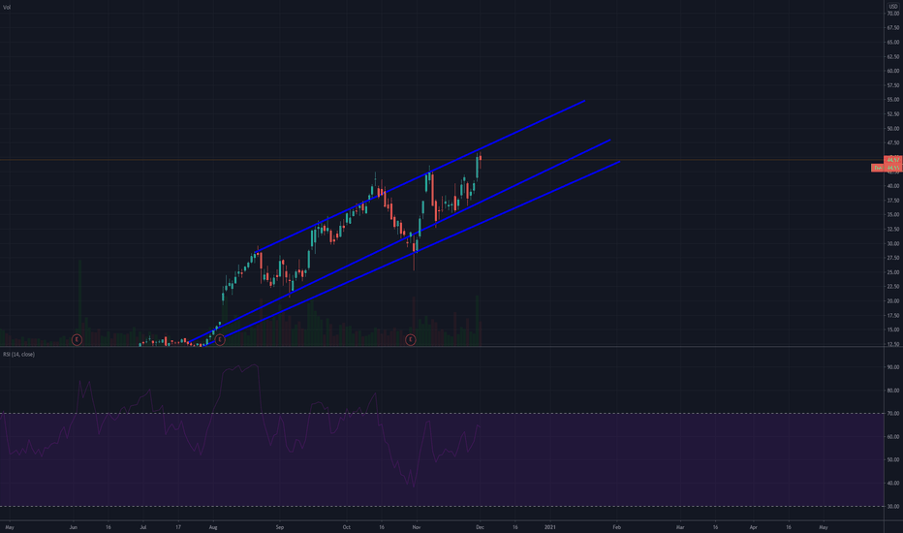Click the Aug label on time axis
This screenshot has height=533, width=903.
(x=213, y=527)
